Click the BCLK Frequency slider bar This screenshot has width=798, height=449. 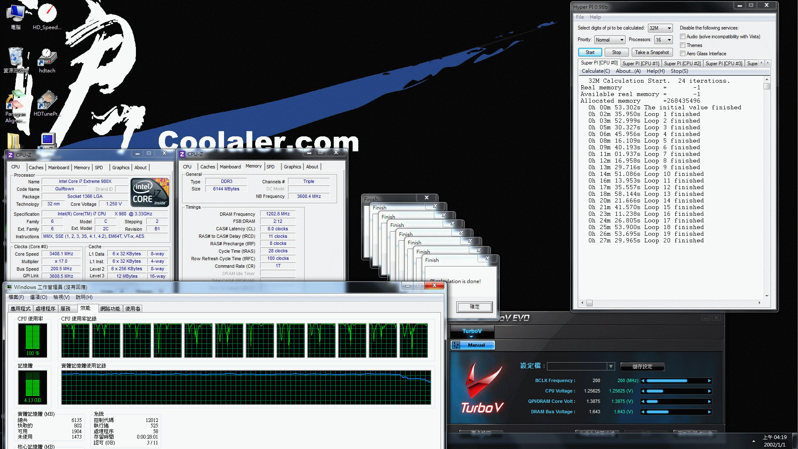click(x=676, y=381)
